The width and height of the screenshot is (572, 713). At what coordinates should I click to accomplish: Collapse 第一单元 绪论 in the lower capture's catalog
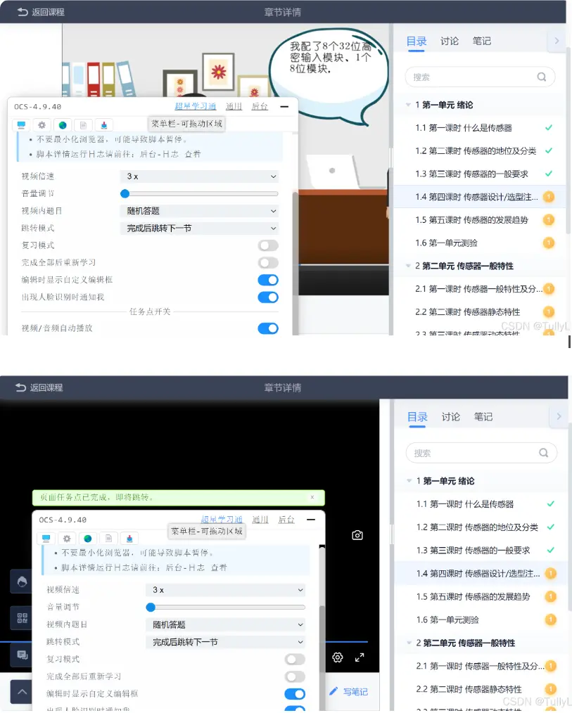click(409, 481)
